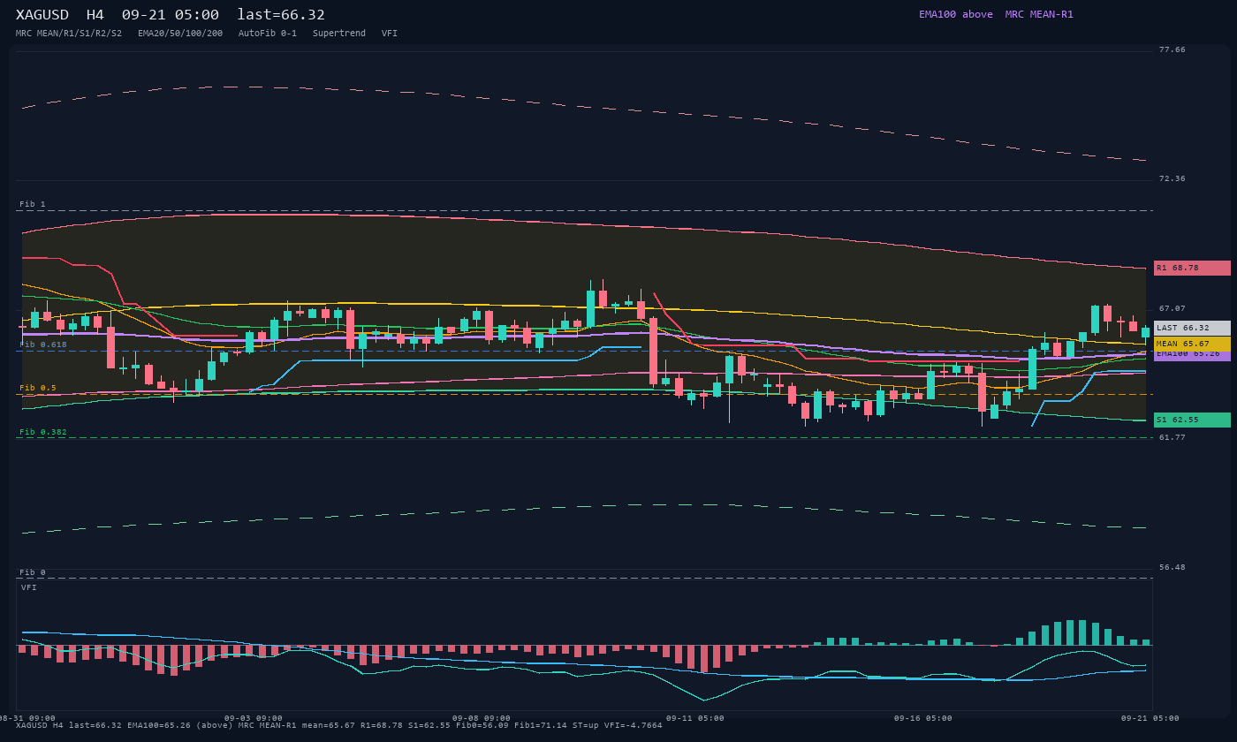Click the VFI sub-panel title
The height and width of the screenshot is (742, 1237).
pos(29,587)
